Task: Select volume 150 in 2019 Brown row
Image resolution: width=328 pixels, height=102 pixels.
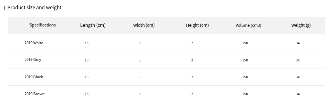Action: pos(245,94)
